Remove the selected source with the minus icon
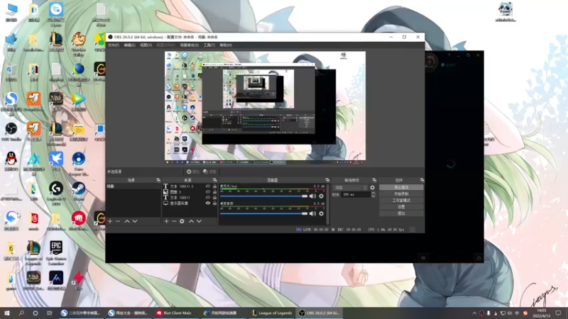The height and width of the screenshot is (319, 568). pyautogui.click(x=174, y=221)
